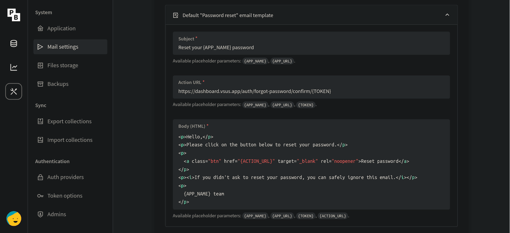The image size is (510, 233).
Task: Click the Token options key icon
Action: point(40,196)
